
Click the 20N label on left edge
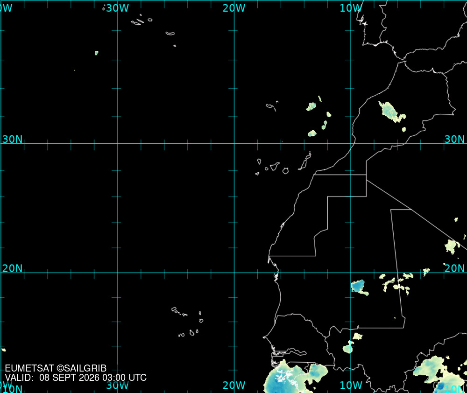12,268
